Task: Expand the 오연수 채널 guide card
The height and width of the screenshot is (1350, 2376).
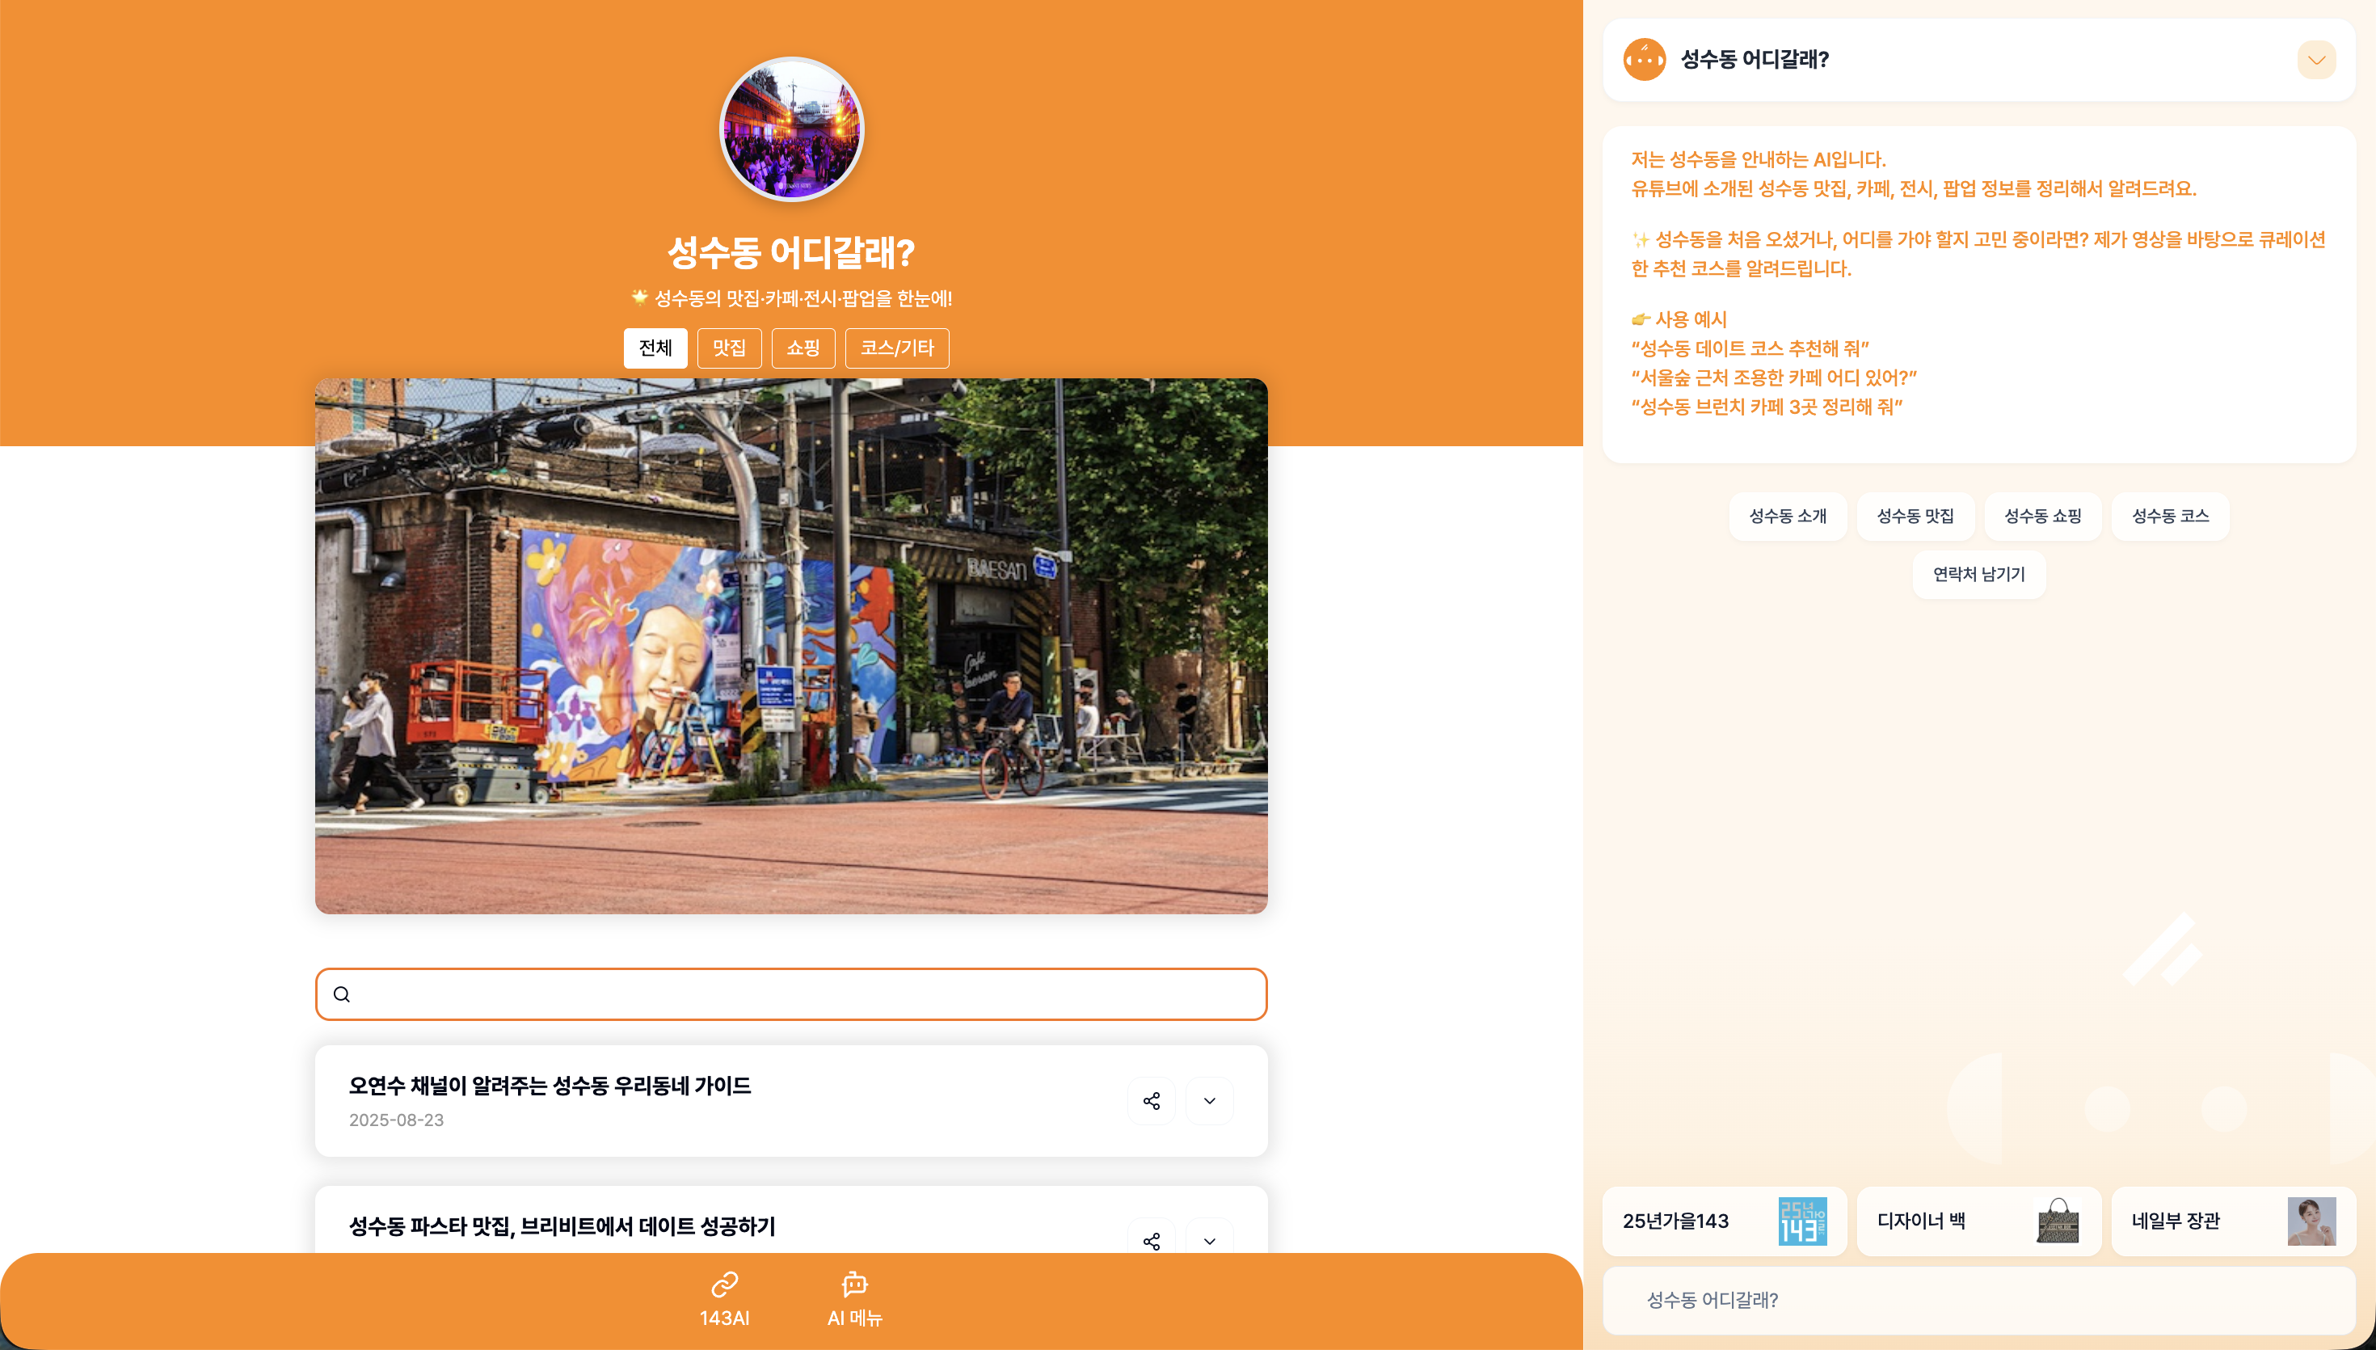Action: click(x=1209, y=1100)
